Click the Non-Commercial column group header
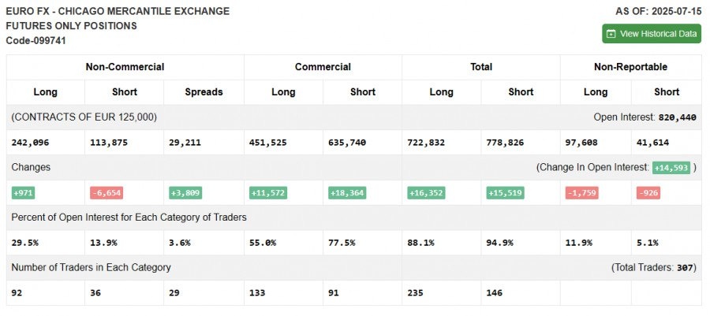 125,67
